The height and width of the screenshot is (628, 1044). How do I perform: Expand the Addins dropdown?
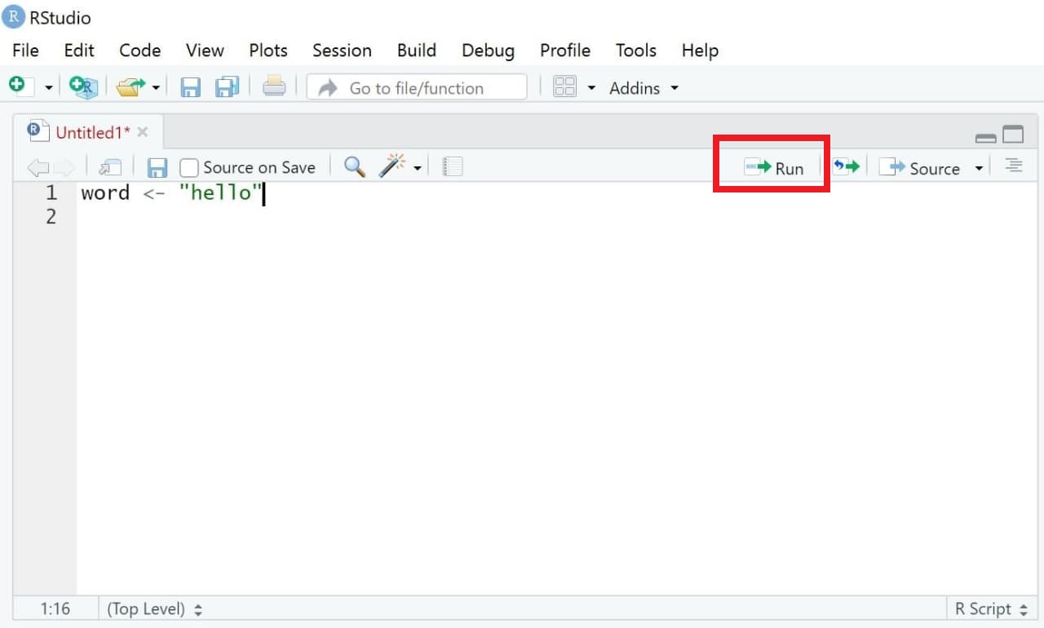coord(674,87)
